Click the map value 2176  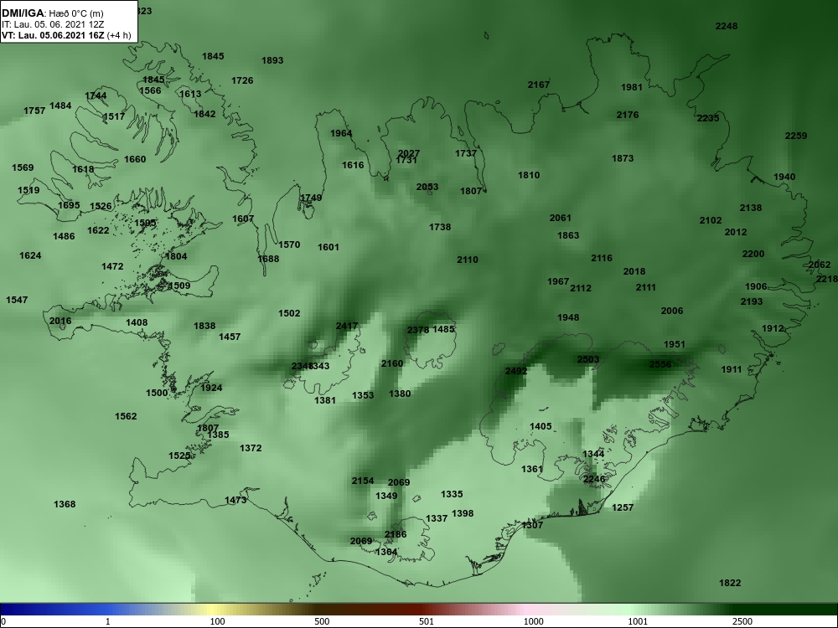click(628, 115)
